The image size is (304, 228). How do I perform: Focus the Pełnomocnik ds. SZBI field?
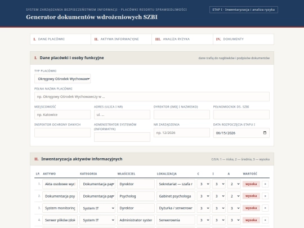pos(242,115)
